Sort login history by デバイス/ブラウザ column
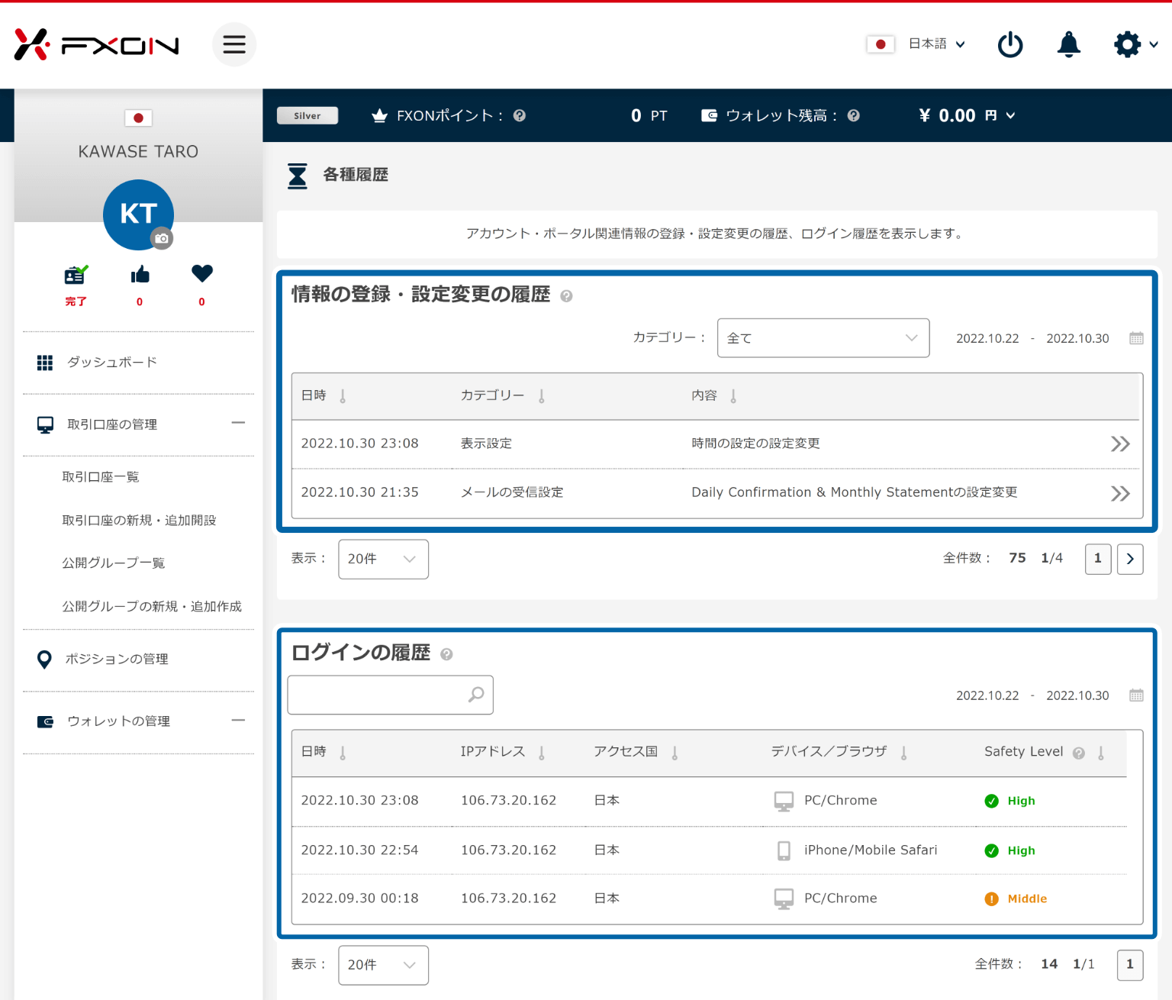1172x1000 pixels. click(x=904, y=753)
